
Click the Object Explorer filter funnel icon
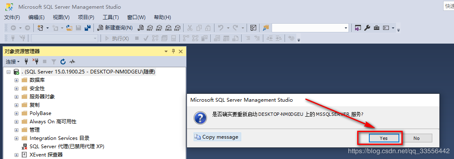[54, 61]
